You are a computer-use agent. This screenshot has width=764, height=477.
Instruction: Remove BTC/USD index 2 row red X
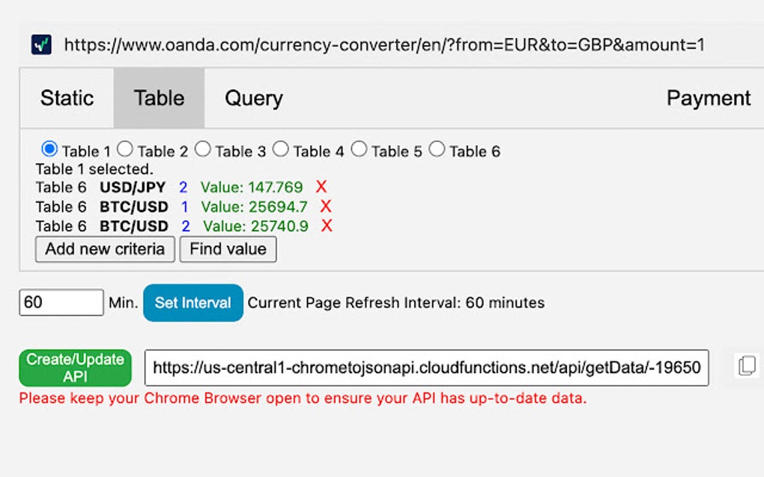tap(327, 226)
